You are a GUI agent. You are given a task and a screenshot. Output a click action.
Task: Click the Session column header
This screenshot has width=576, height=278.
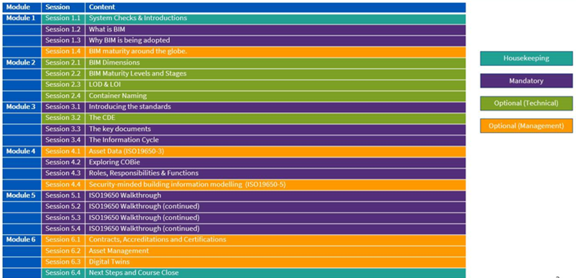click(63, 7)
